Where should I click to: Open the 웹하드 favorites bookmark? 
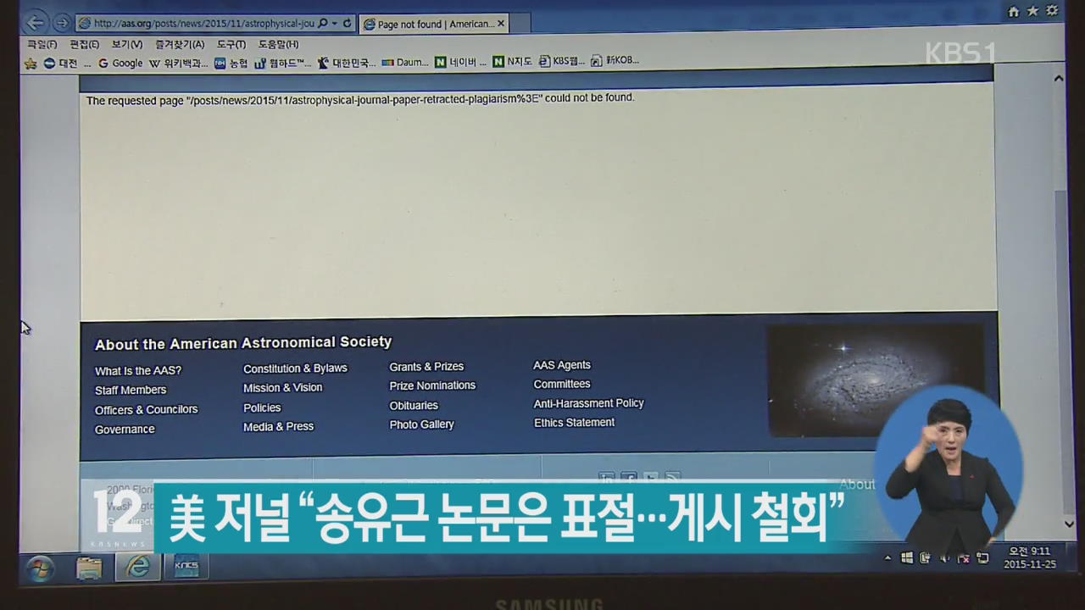pyautogui.click(x=283, y=62)
